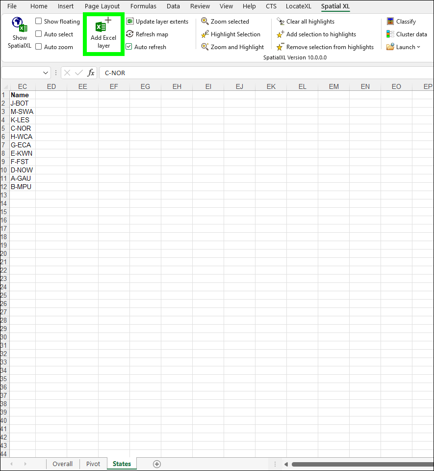
Task: Select cell containing G-ECA
Action: click(x=21, y=145)
